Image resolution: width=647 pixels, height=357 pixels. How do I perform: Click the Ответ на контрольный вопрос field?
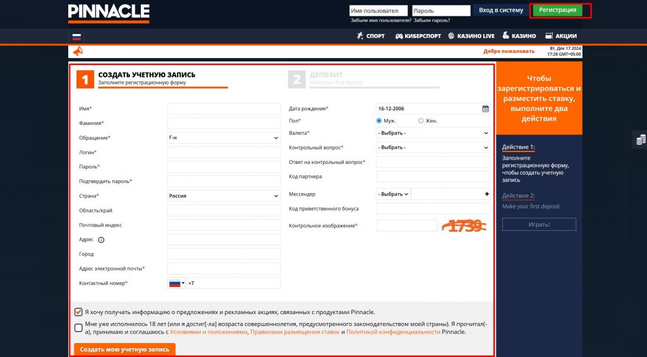click(x=433, y=162)
